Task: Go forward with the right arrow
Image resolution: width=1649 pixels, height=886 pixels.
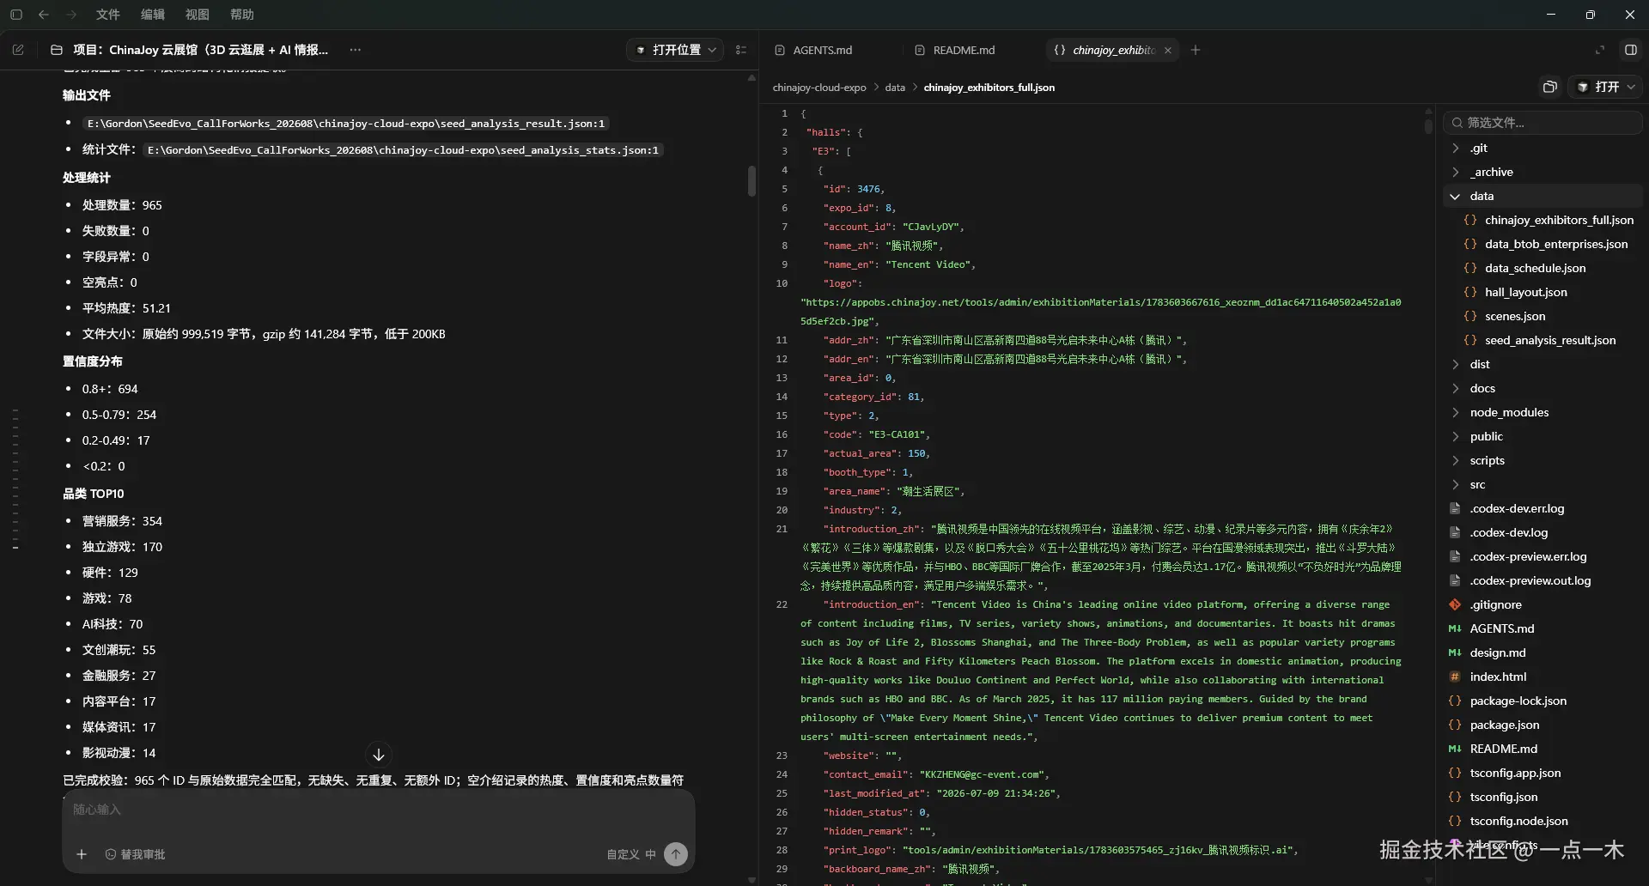Action: click(x=71, y=15)
